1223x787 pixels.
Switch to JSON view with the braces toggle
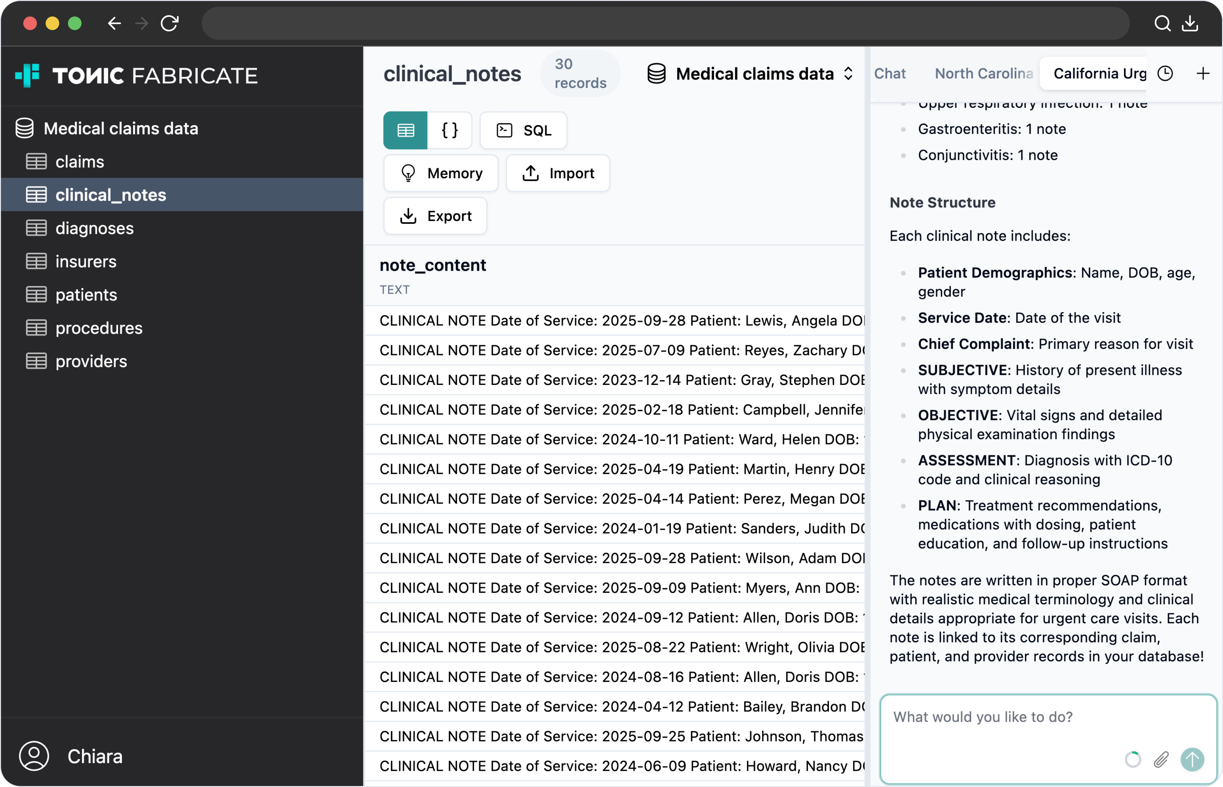pos(449,130)
